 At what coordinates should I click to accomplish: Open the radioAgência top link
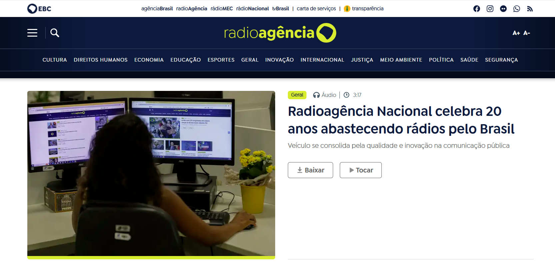point(192,9)
